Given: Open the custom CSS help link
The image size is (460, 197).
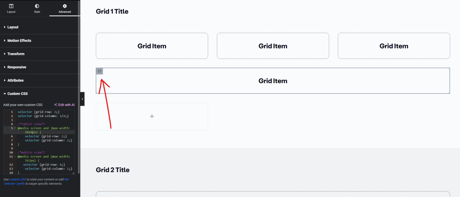Looking at the screenshot, I should [x=17, y=179].
